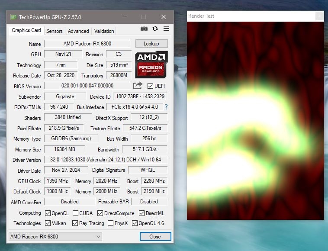Click the BIOS Version field
The width and height of the screenshot is (328, 251).
87,86
